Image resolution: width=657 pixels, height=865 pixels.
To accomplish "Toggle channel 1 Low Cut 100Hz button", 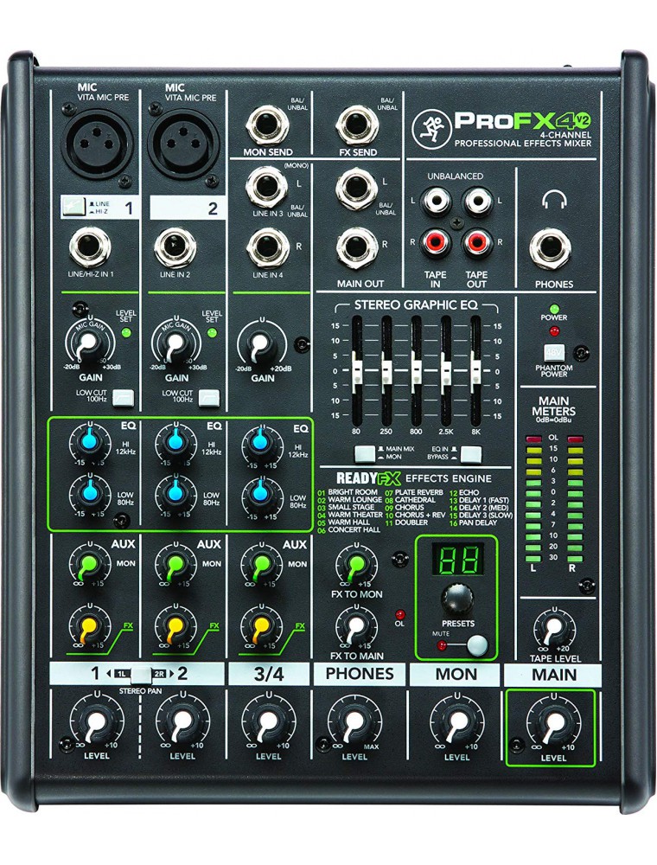I will (x=123, y=397).
